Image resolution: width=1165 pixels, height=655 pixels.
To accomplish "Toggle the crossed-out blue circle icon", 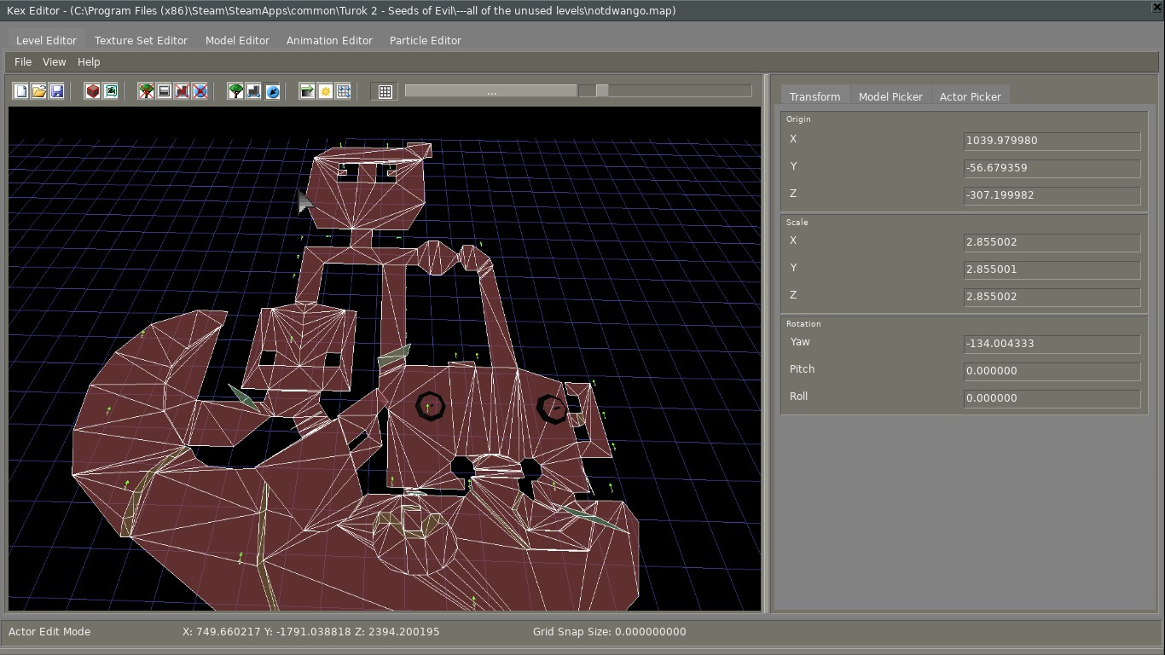I will 200,91.
